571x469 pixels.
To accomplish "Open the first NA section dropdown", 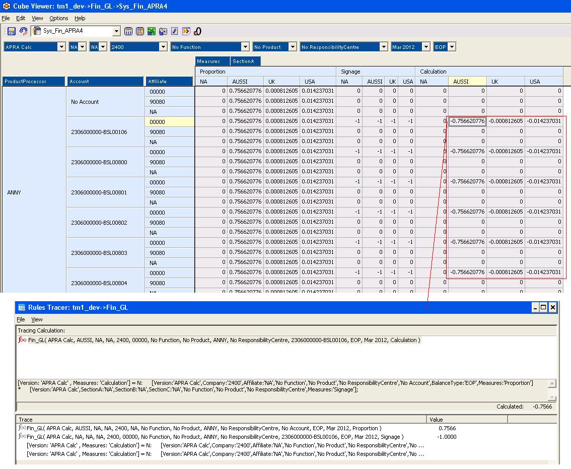I will pos(82,47).
